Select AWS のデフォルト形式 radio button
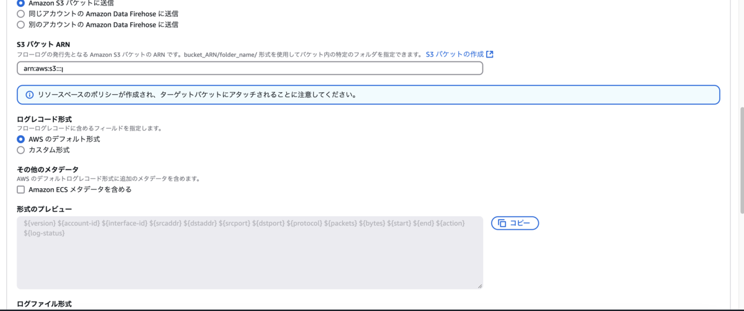744x311 pixels. pos(20,139)
